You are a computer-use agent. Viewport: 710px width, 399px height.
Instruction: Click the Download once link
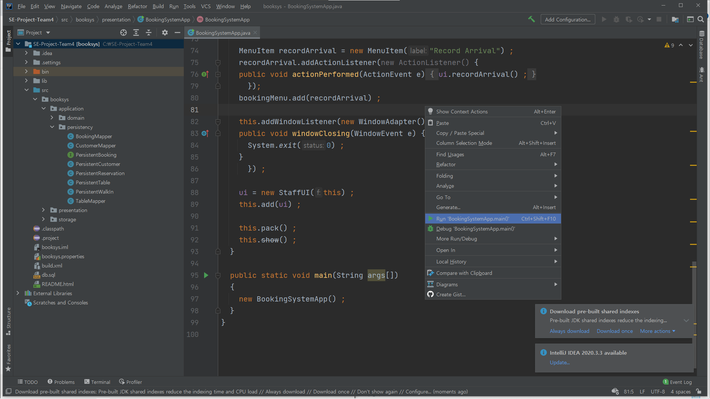tap(615, 331)
